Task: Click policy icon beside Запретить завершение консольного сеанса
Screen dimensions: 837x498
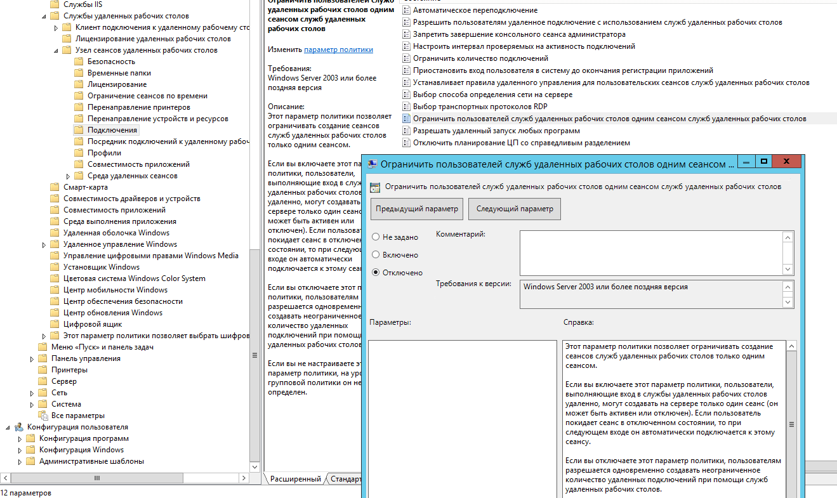Action: [x=406, y=34]
